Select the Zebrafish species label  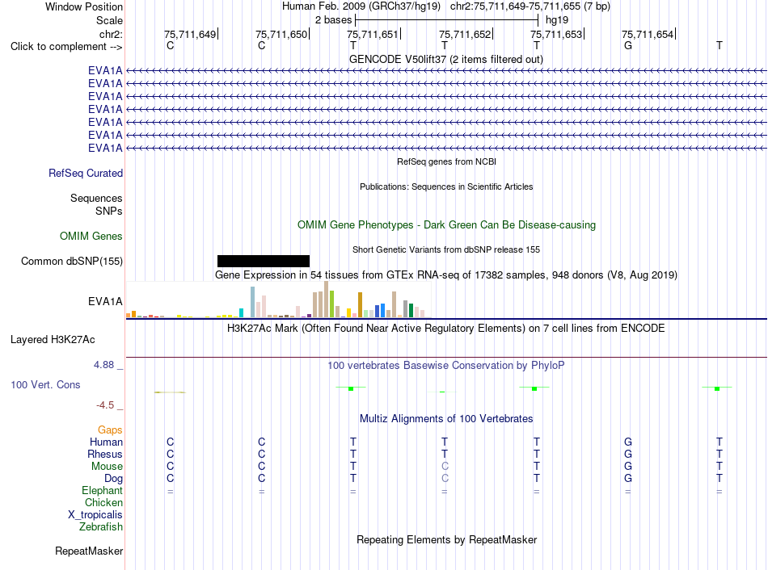point(101,527)
